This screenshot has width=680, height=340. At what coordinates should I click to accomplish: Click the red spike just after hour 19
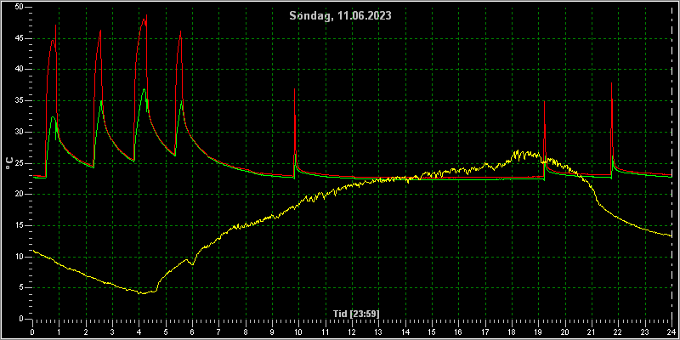(x=544, y=101)
